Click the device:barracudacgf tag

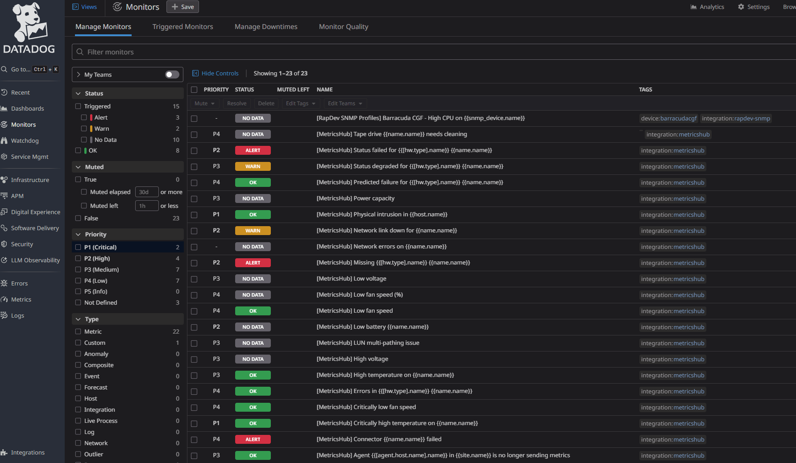(668, 118)
